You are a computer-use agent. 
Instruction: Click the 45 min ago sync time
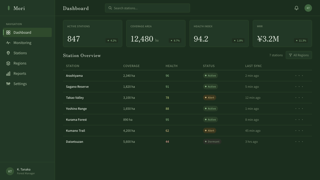click(x=253, y=130)
